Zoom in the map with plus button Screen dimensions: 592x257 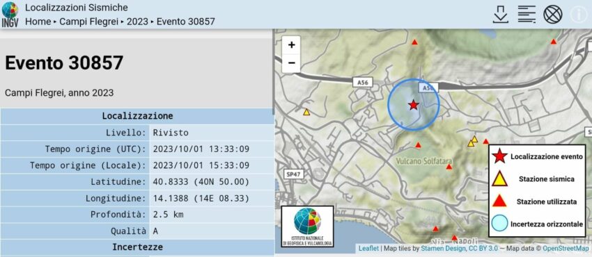pos(291,45)
